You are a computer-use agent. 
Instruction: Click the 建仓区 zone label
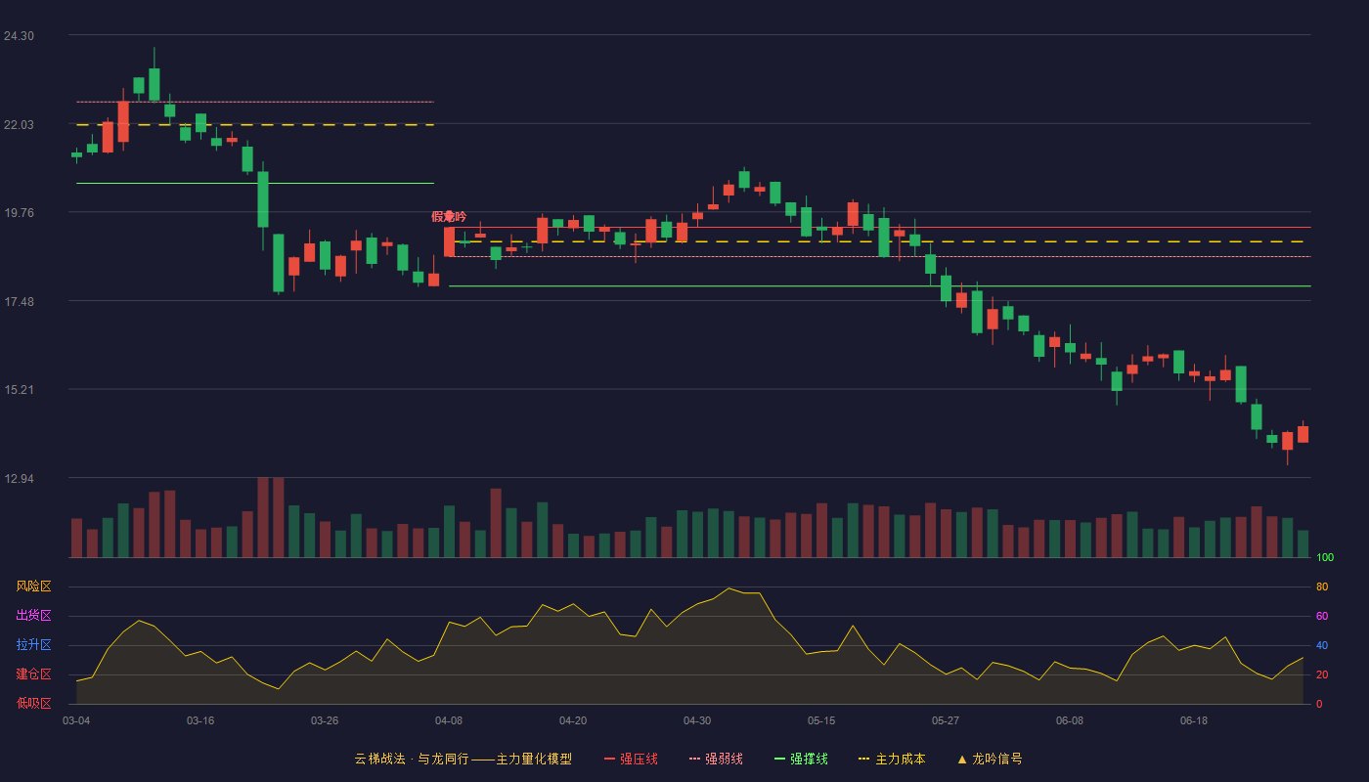(x=33, y=674)
